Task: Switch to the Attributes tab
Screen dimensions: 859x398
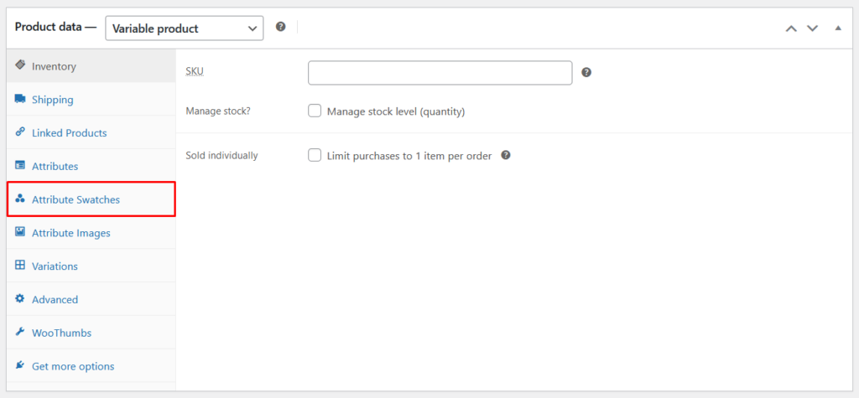Action: coord(55,166)
